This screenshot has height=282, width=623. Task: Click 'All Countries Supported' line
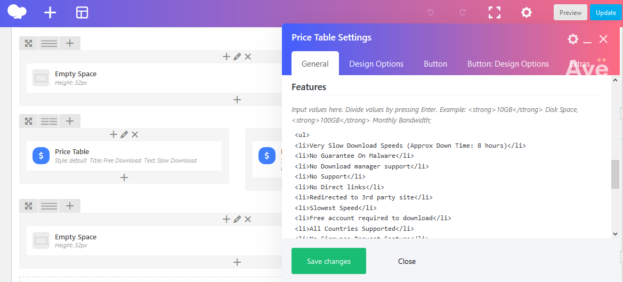pos(354,228)
